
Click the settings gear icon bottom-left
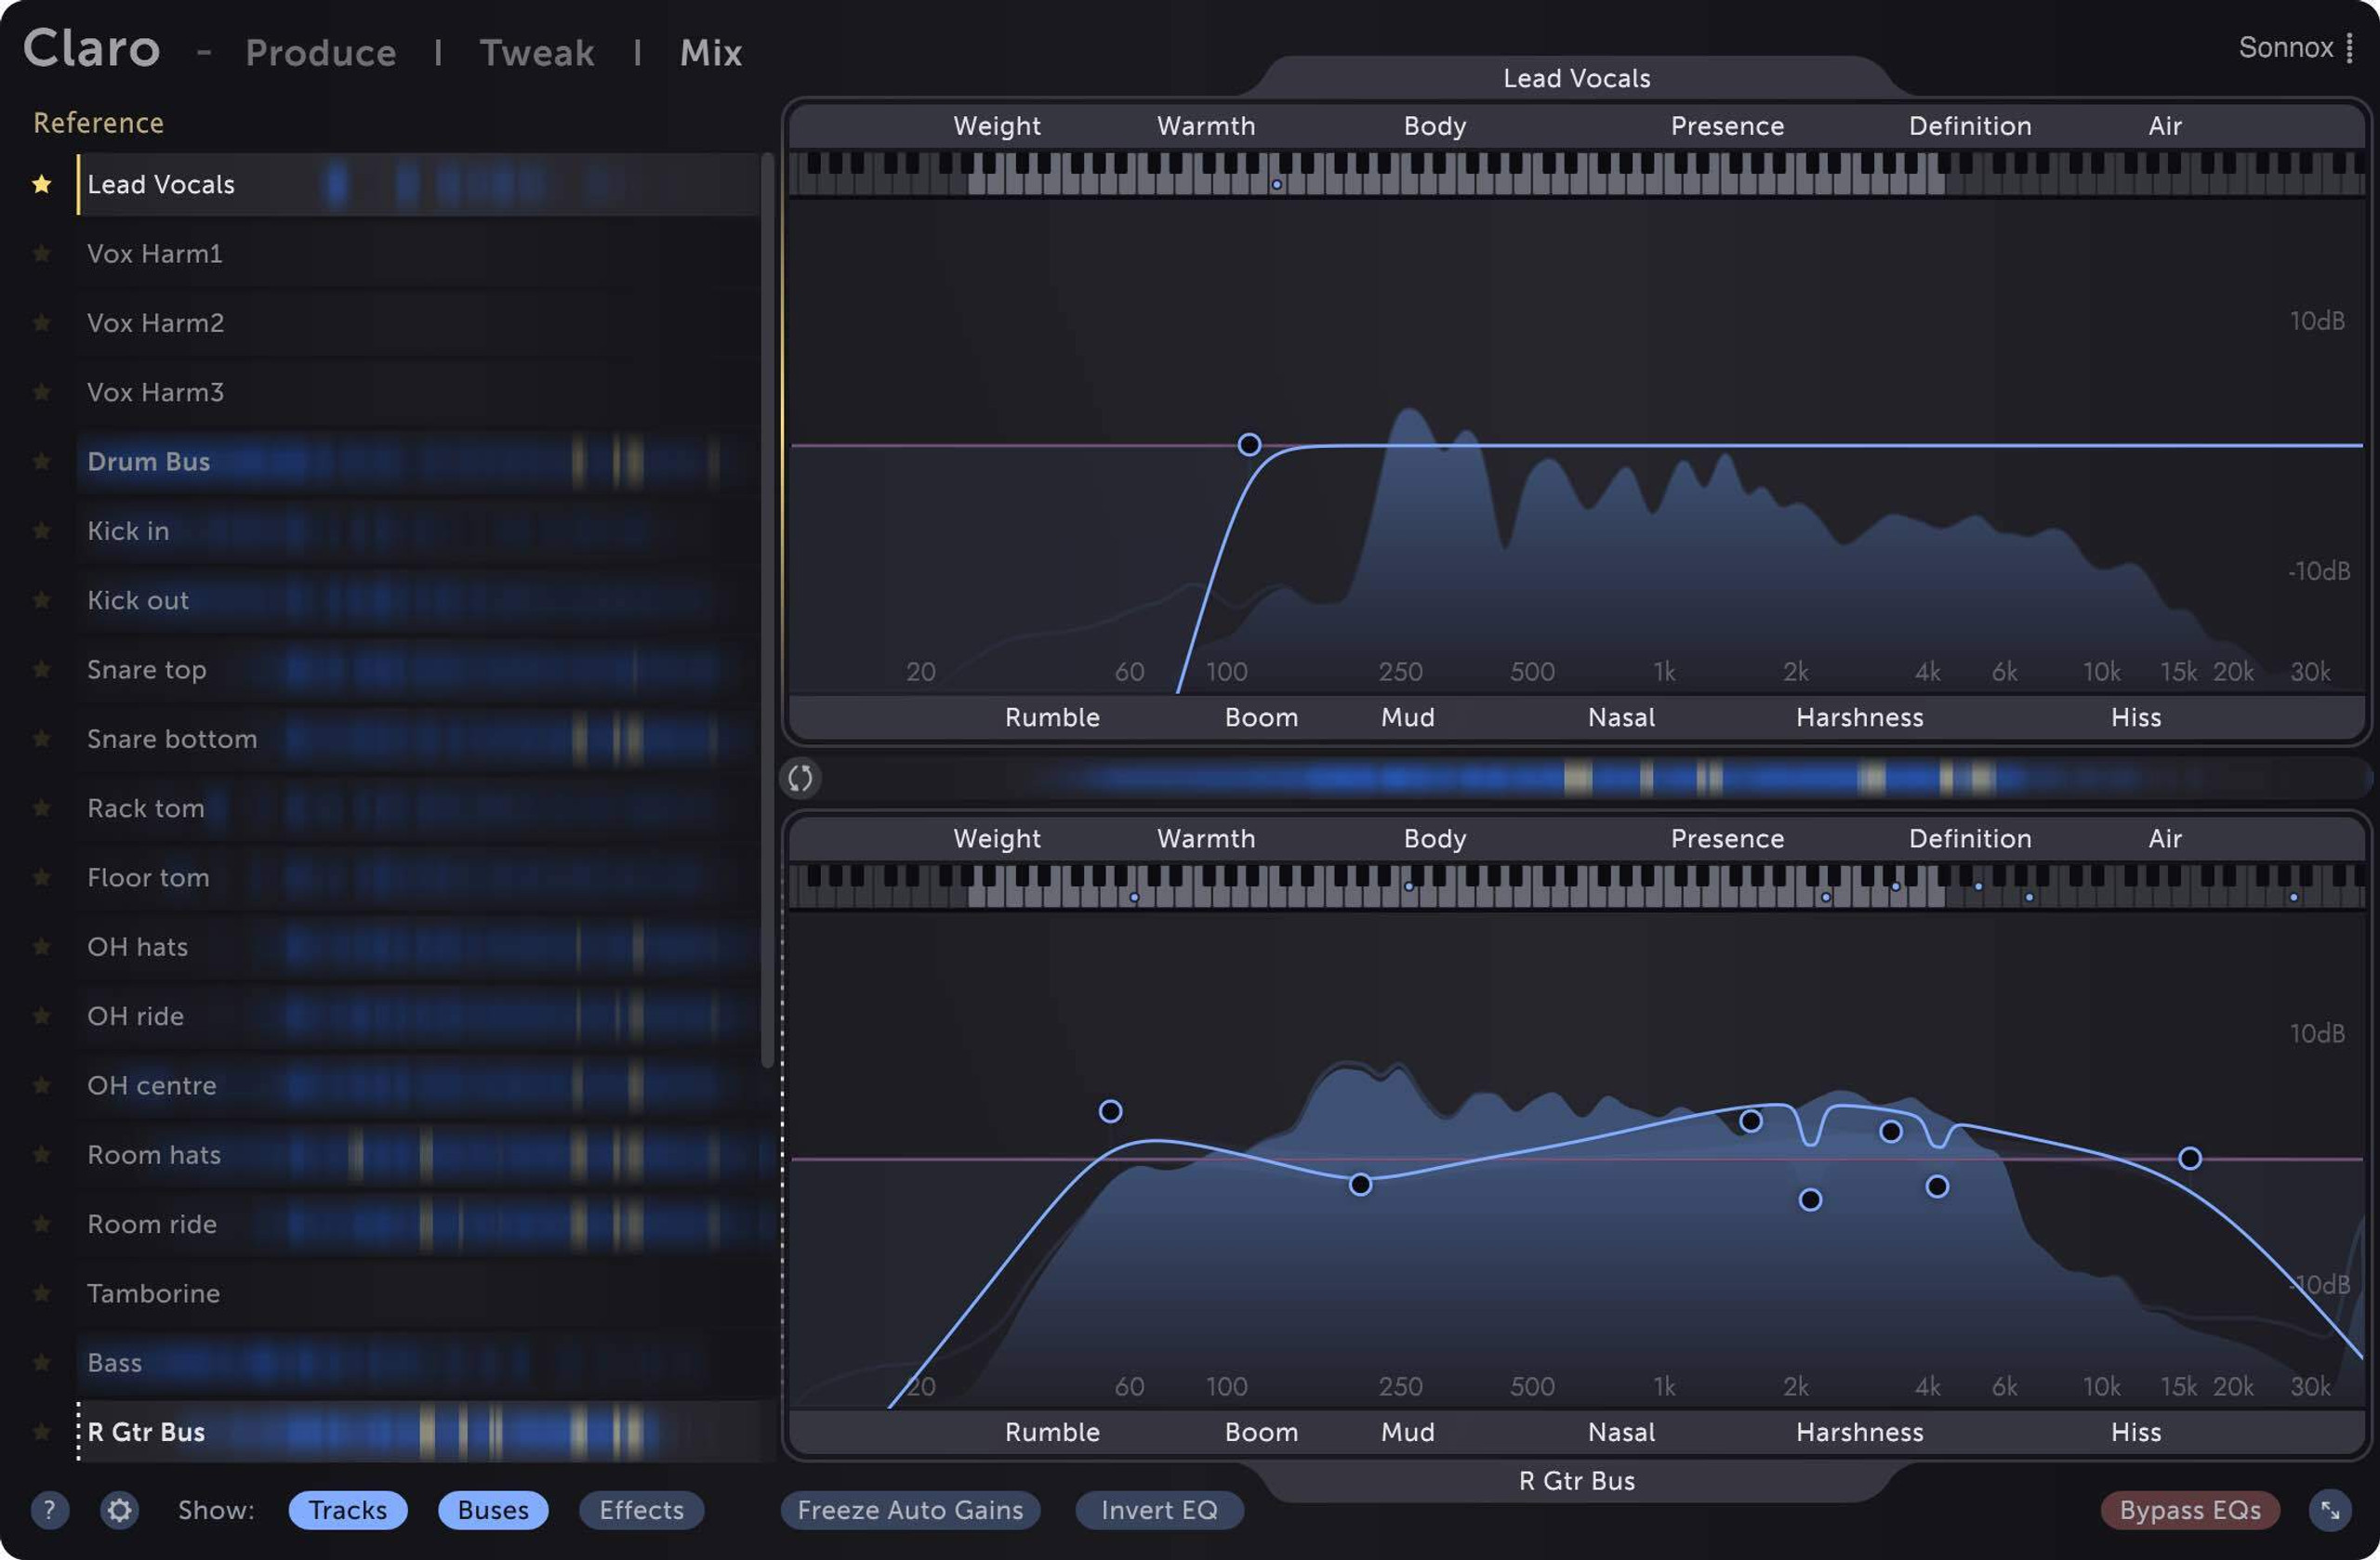[x=118, y=1508]
